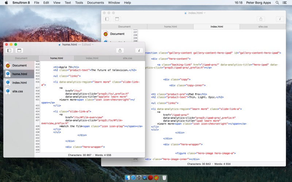Click 'Characters: 30 867' status in front window
This screenshot has height=182, width=292.
pos(80,155)
